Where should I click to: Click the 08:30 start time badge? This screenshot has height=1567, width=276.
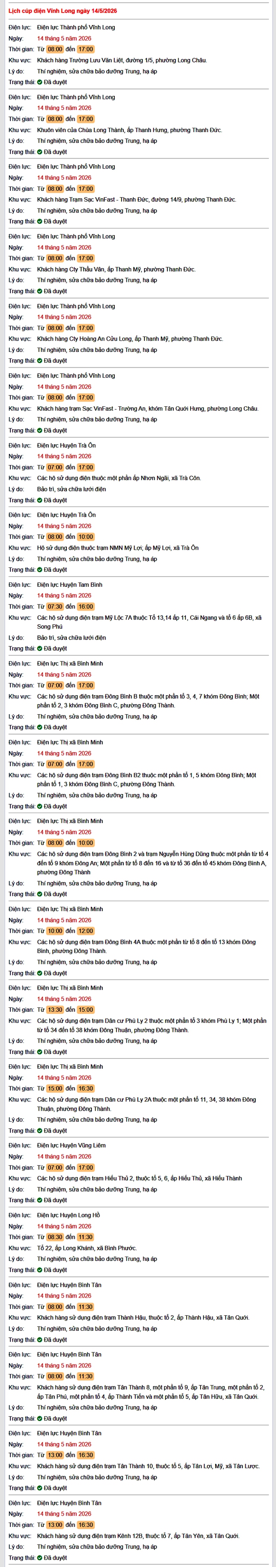(55, 1237)
